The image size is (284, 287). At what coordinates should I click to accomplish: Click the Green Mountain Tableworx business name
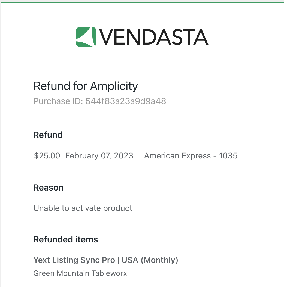80,273
